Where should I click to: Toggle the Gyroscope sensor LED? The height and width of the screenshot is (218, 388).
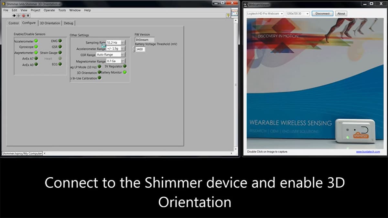pyautogui.click(x=36, y=47)
